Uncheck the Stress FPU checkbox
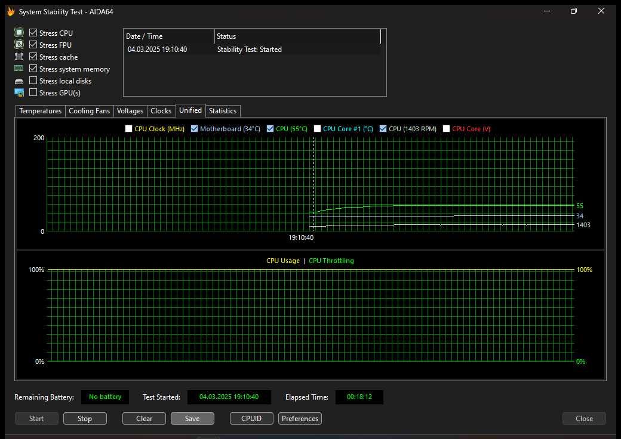The image size is (621, 439). click(33, 44)
